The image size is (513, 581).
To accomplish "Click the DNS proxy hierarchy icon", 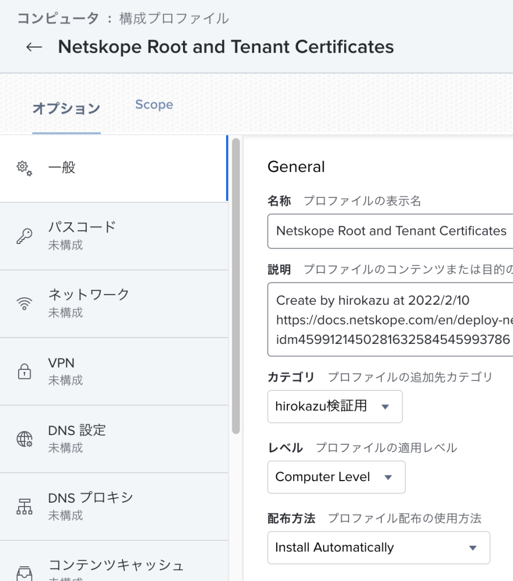I will [x=24, y=507].
